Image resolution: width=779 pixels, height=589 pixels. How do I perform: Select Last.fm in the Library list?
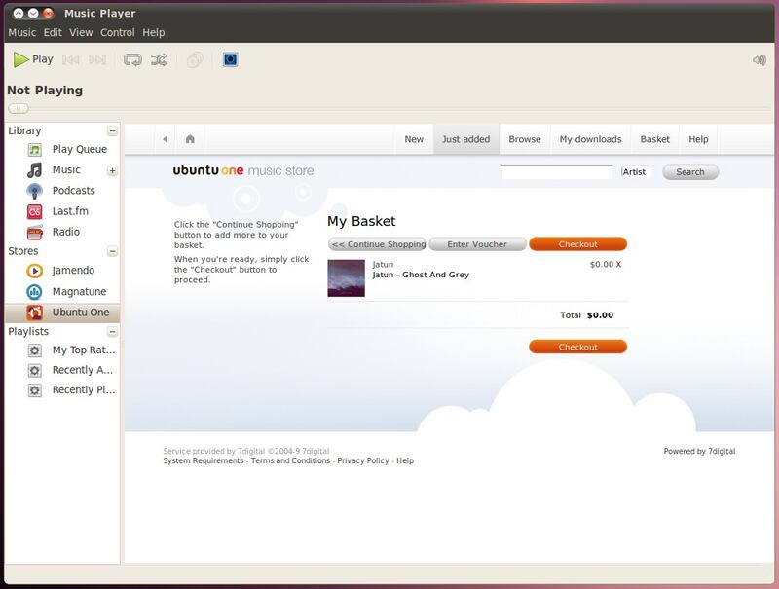coord(69,211)
